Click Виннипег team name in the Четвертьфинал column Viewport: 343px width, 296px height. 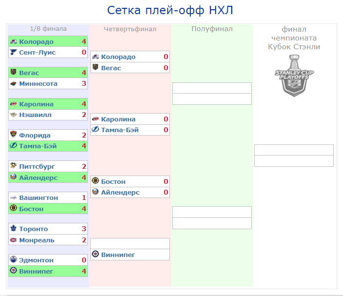point(118,255)
